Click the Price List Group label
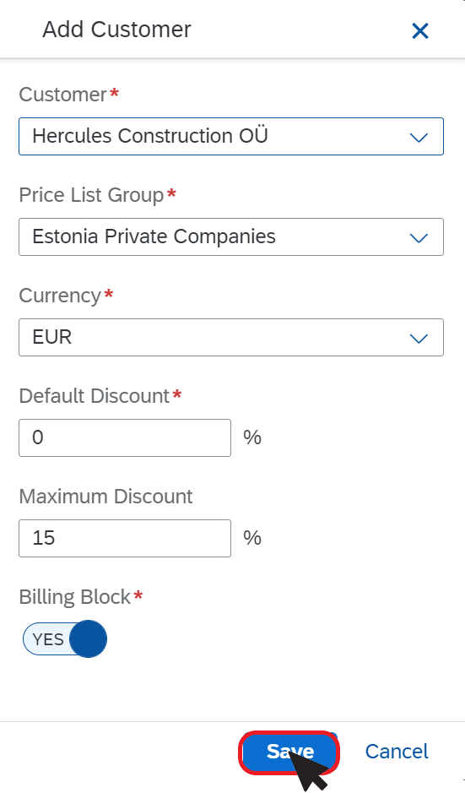This screenshot has width=465, height=793. (x=91, y=195)
